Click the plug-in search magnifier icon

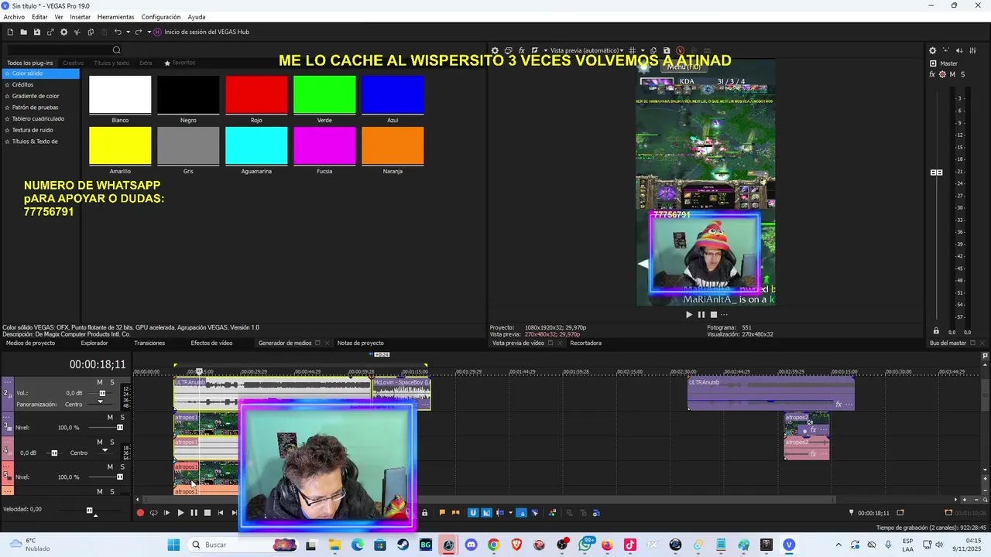click(116, 50)
